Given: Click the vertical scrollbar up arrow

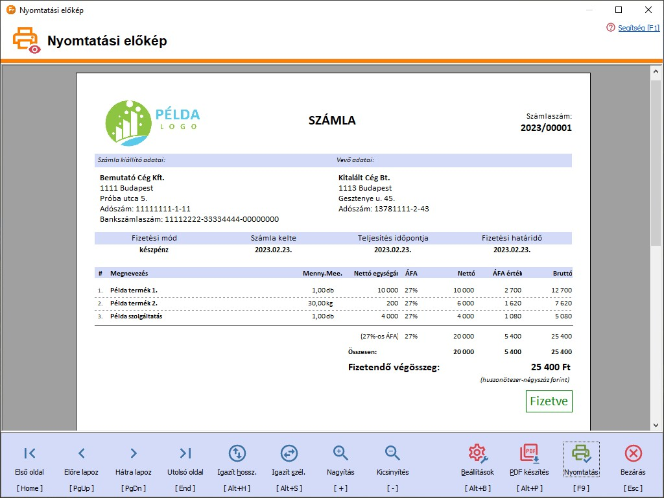Looking at the screenshot, I should point(656,73).
